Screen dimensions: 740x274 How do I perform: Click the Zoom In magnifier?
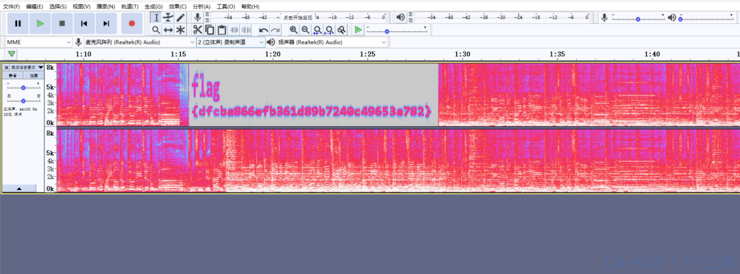coord(293,29)
